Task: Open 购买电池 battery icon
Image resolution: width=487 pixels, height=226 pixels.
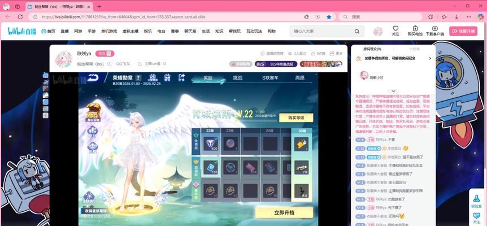Action: pyautogui.click(x=415, y=31)
